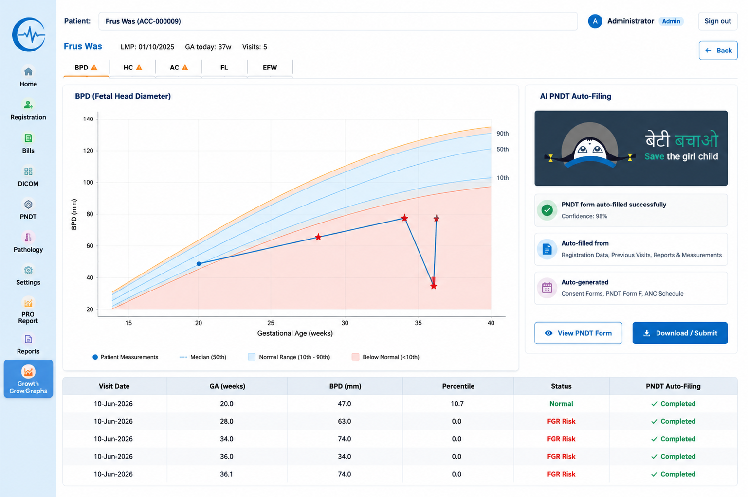Click the 34.0 BPD value cell
748x497 pixels.
[x=345, y=456]
